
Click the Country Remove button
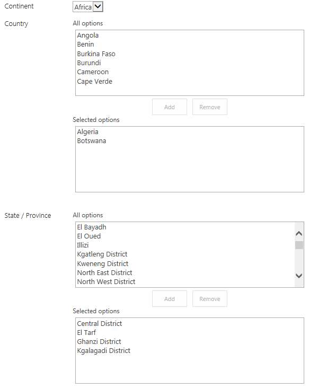tap(210, 107)
